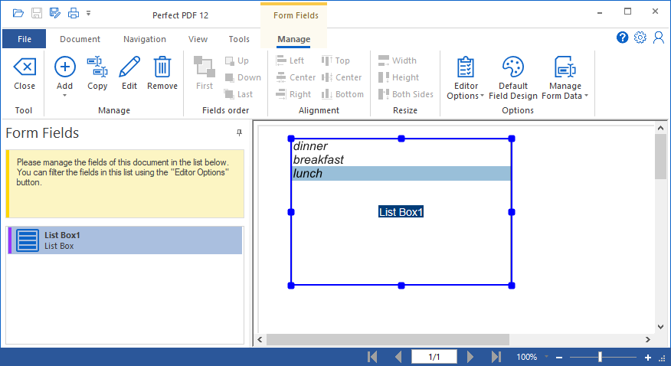Open Default Field Design
The width and height of the screenshot is (671, 366).
tap(513, 78)
